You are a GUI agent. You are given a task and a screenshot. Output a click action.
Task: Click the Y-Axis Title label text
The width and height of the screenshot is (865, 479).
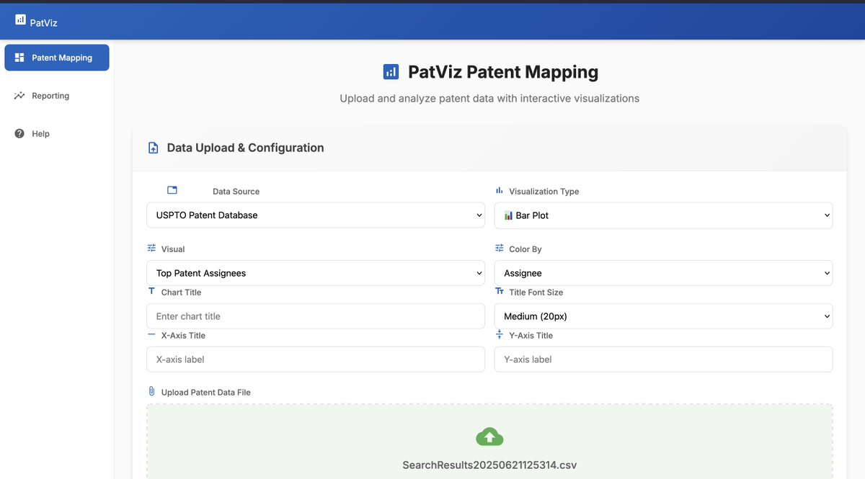coord(531,336)
